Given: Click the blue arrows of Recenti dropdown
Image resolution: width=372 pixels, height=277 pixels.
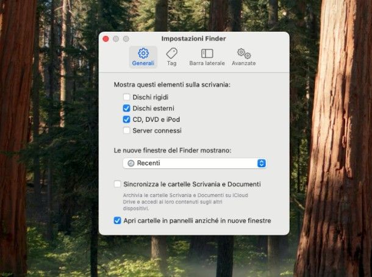Looking at the screenshot, I should [262, 164].
